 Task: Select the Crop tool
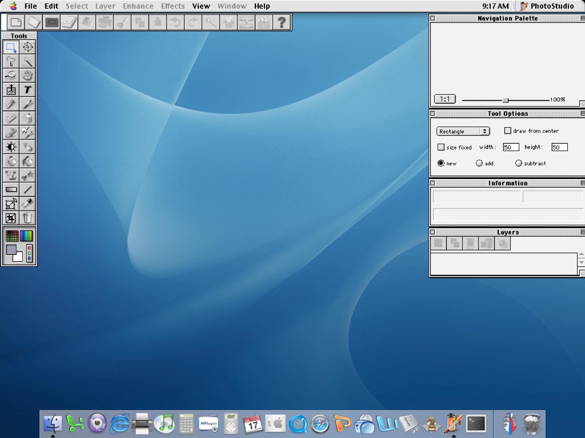tap(11, 218)
